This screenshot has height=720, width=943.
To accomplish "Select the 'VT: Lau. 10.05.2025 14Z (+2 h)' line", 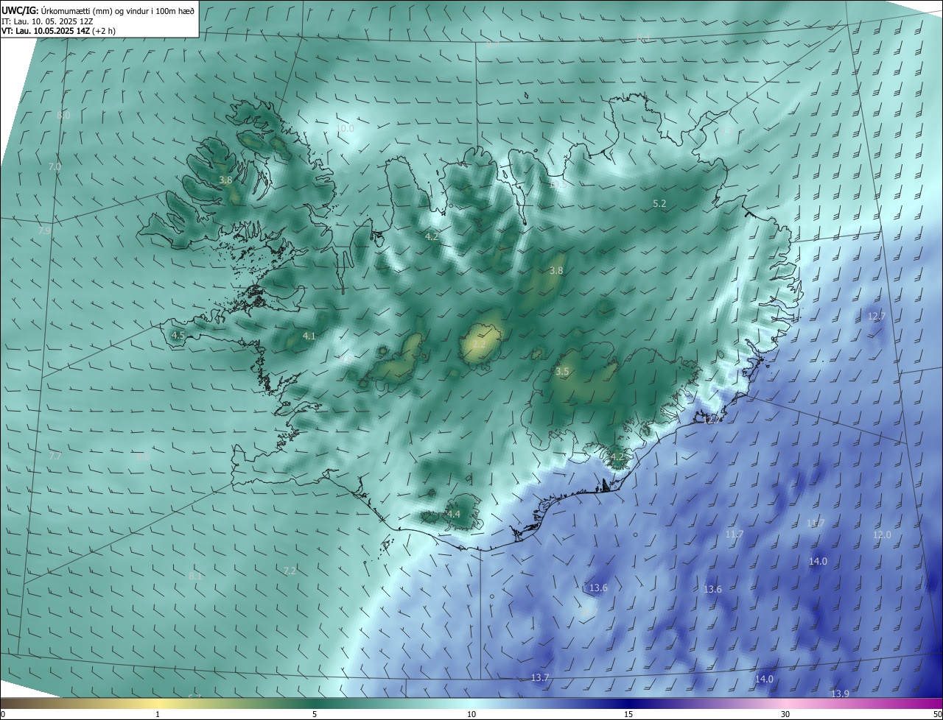I will [59, 31].
